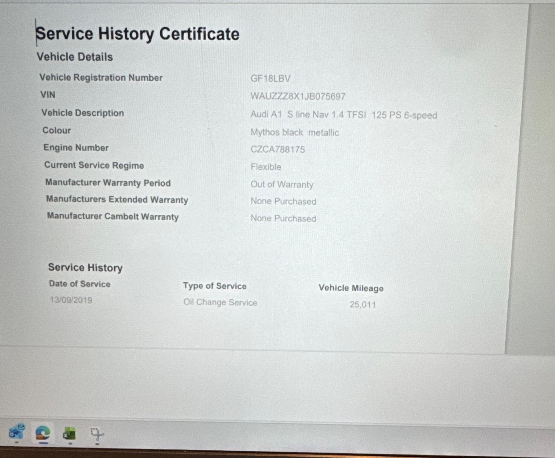555x458 pixels.
Task: Click the Vehicle Details heading
Action: (75, 57)
